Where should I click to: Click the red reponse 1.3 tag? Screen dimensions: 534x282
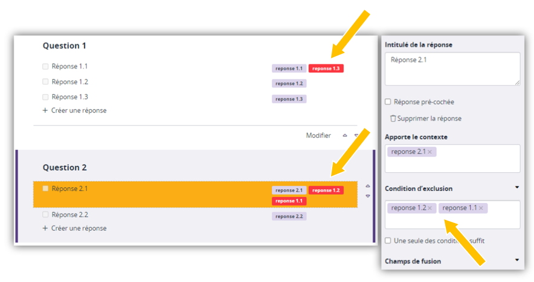326,69
